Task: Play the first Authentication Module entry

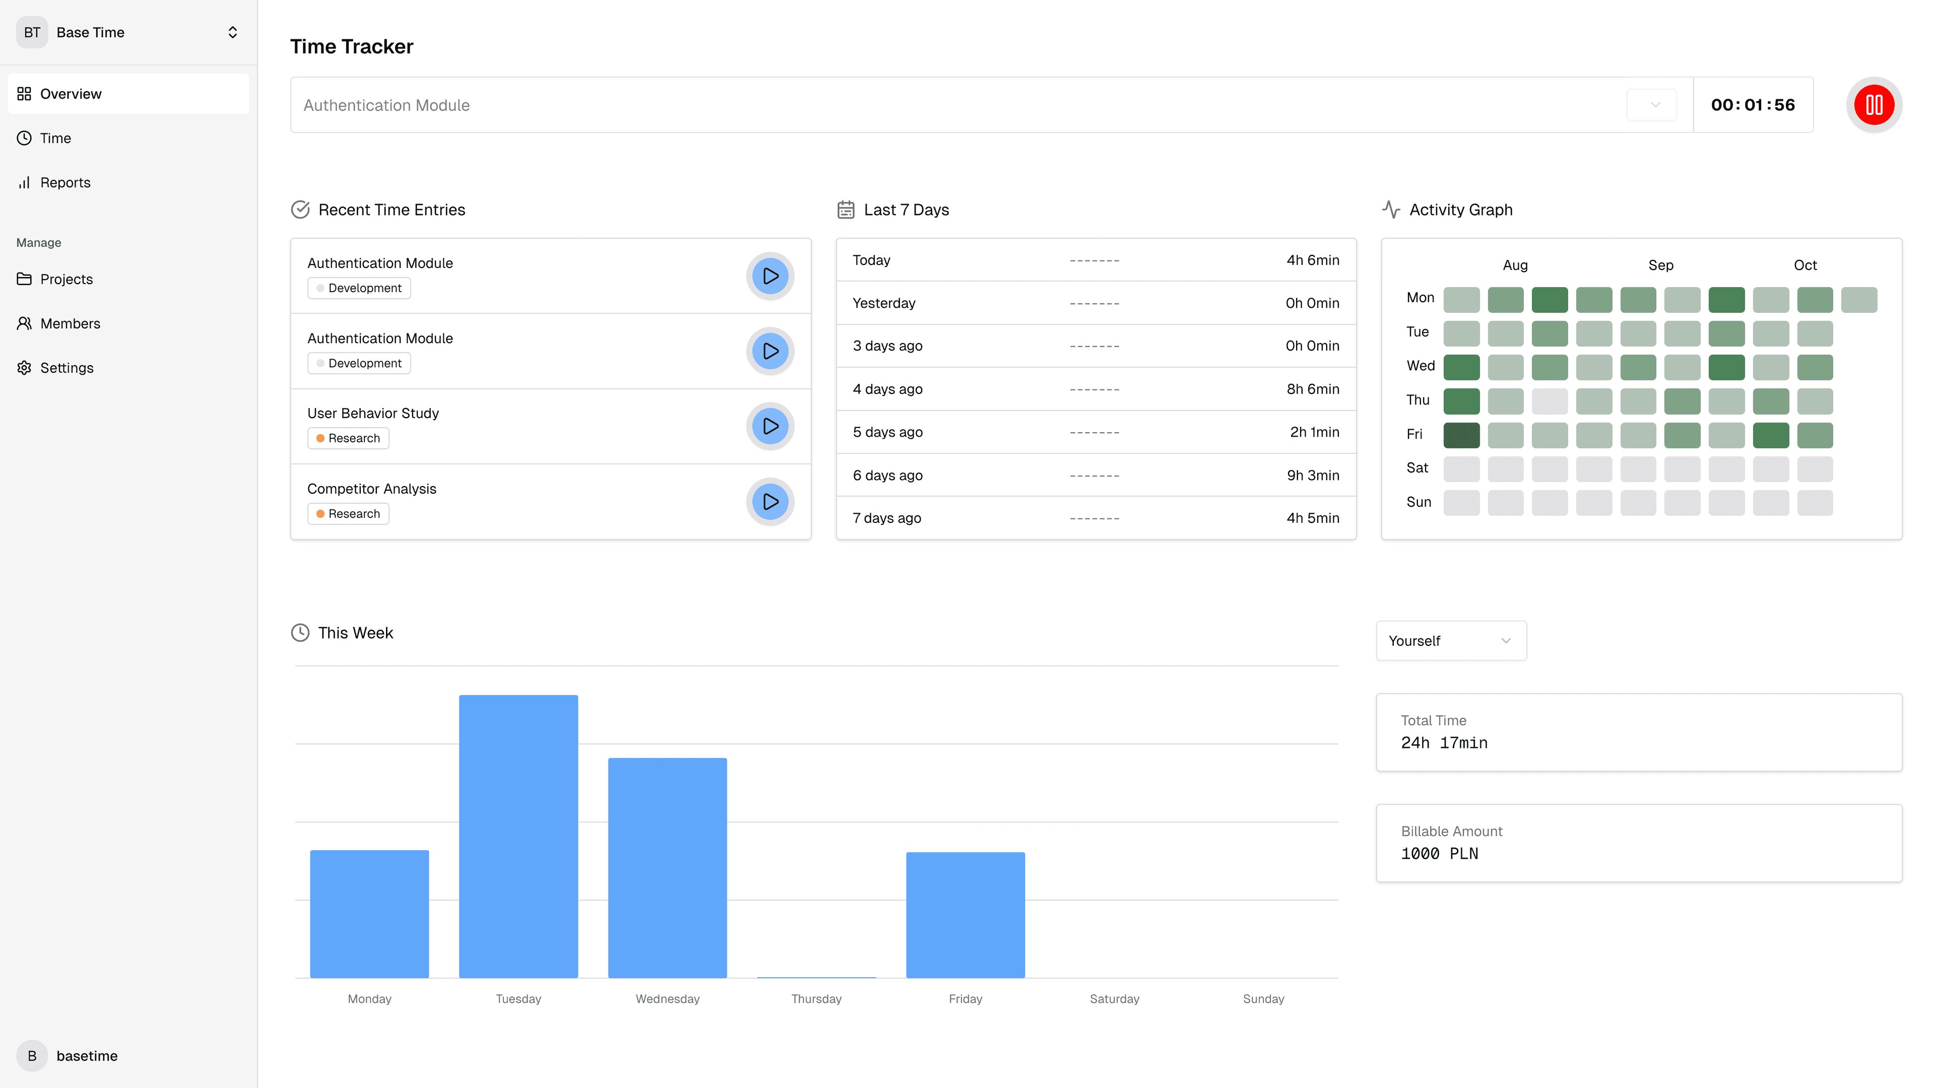Action: point(770,277)
